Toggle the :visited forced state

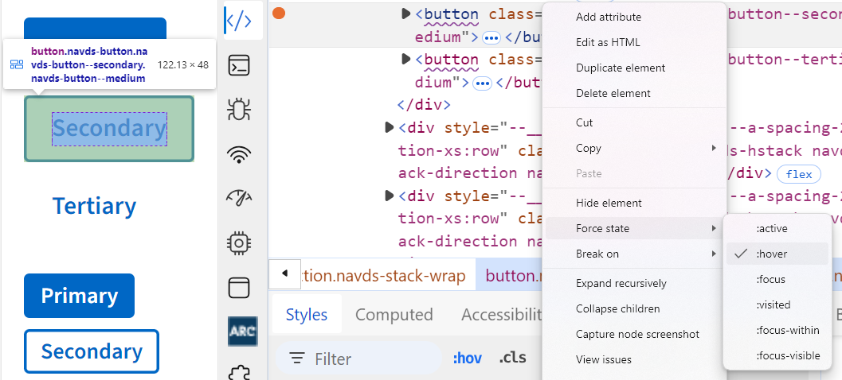click(x=777, y=304)
